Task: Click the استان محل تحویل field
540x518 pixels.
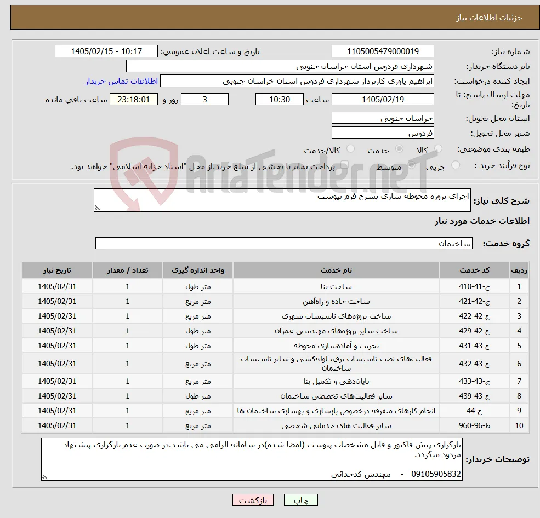Action: pos(383,118)
